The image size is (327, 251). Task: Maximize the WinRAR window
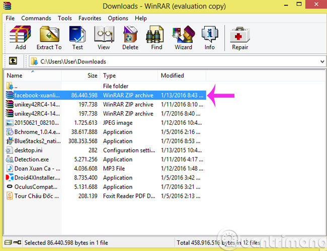[299, 4]
